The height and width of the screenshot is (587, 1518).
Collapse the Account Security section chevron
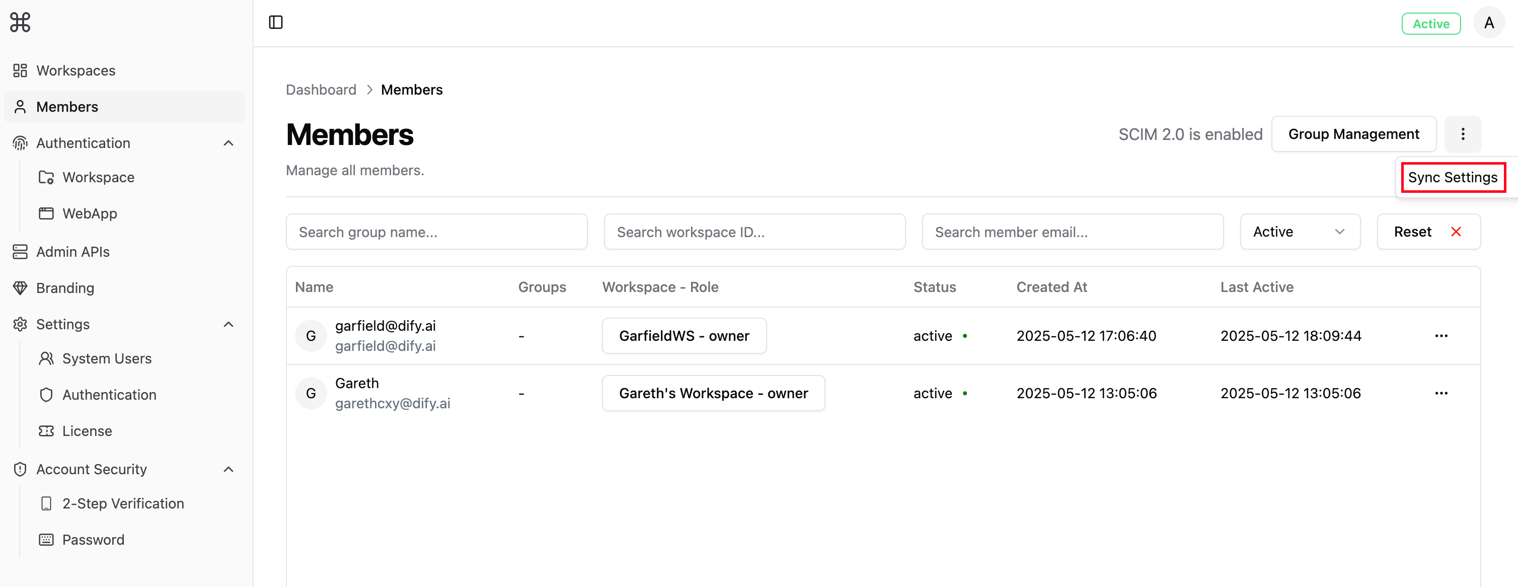[x=229, y=469]
